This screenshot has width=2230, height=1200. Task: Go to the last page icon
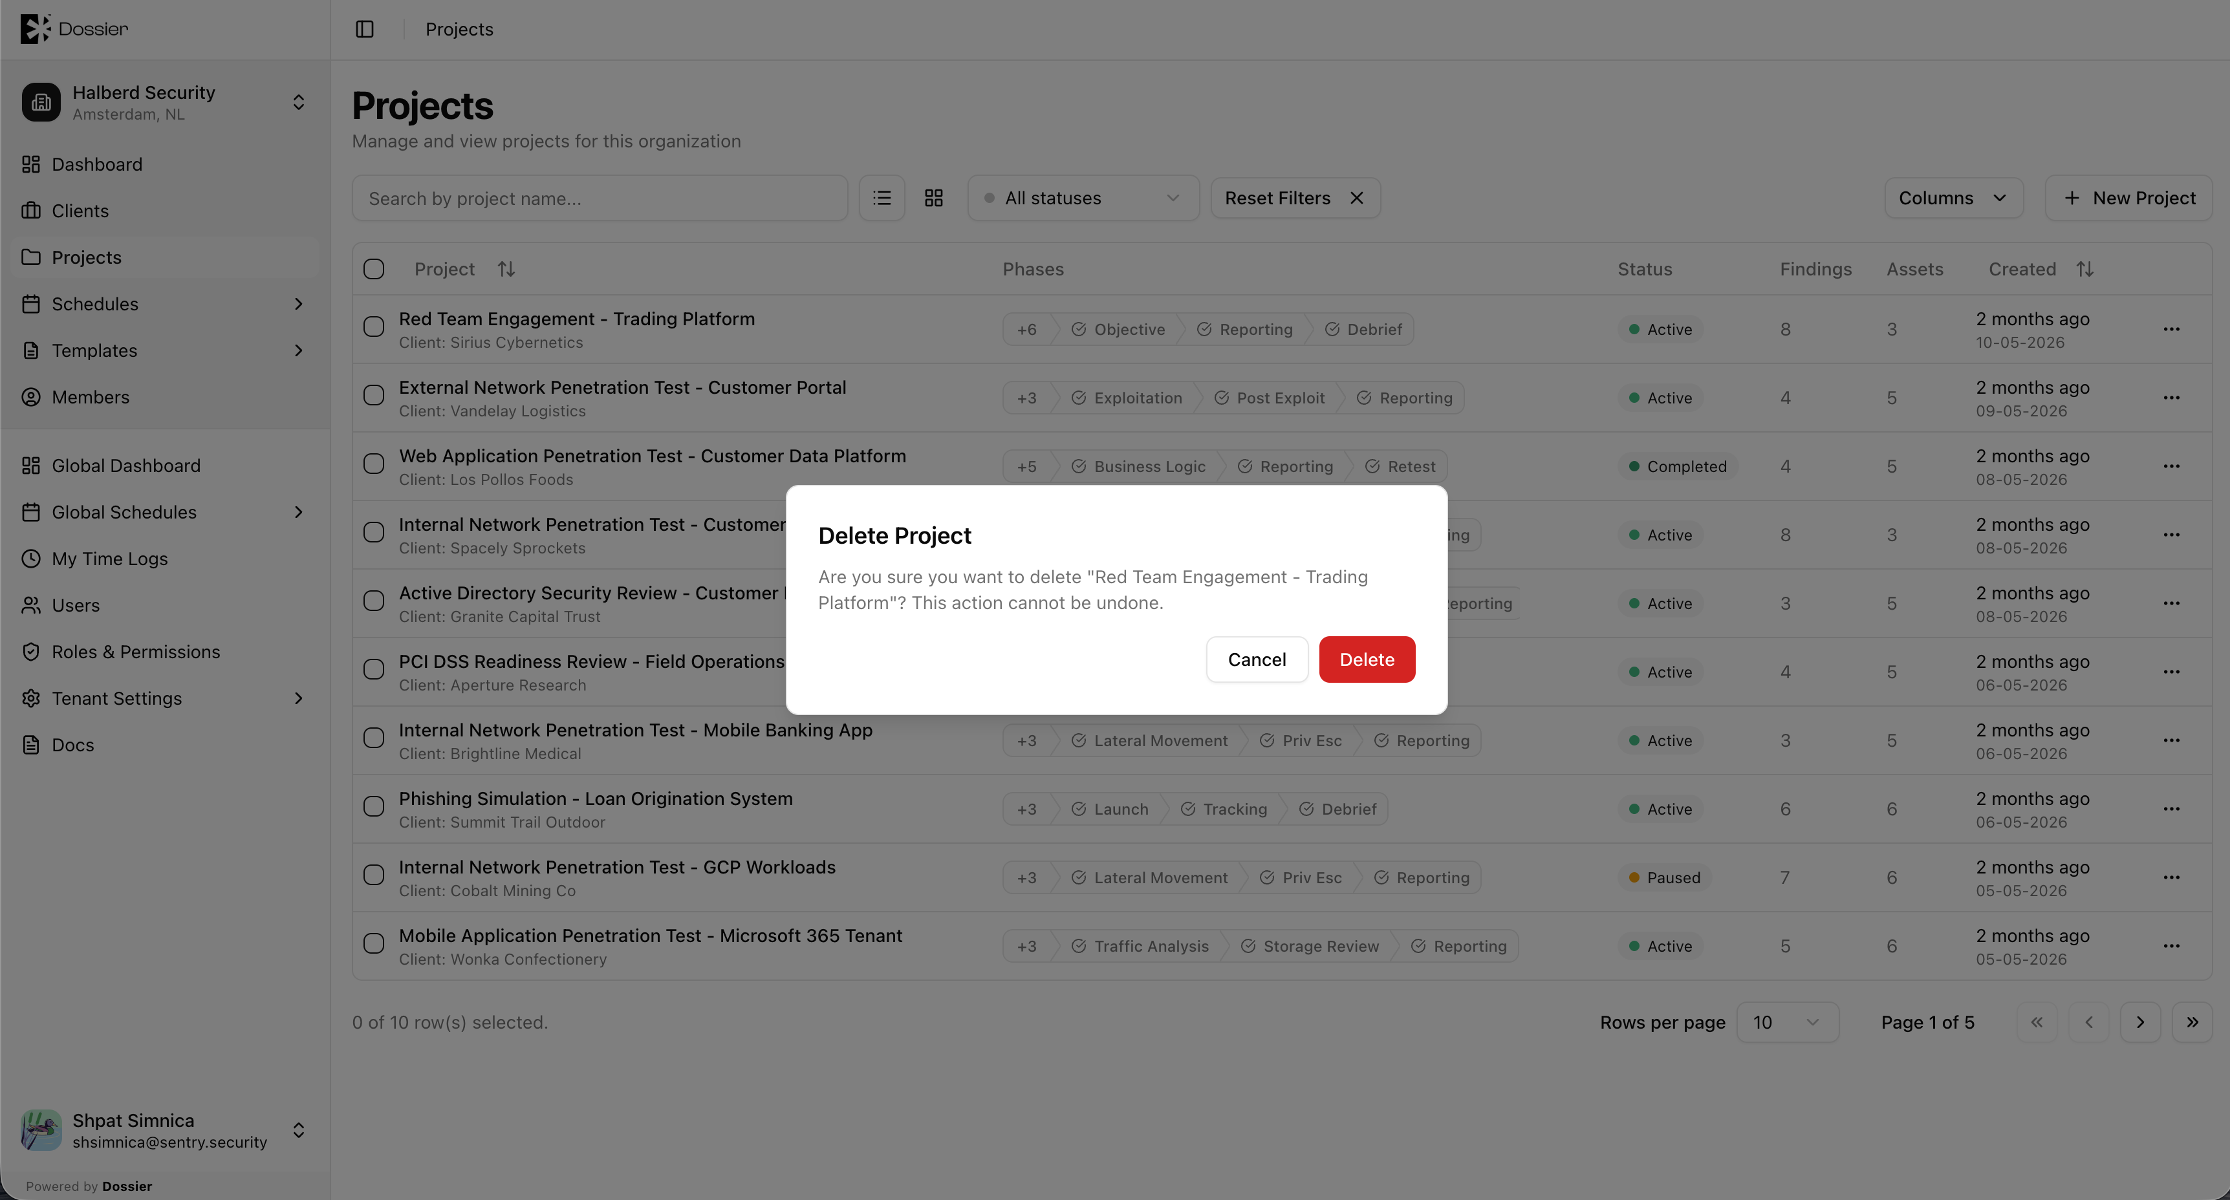tap(2192, 1023)
